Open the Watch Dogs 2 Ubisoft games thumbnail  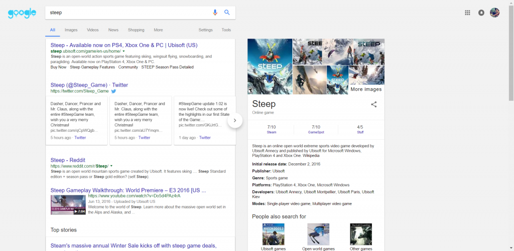tap(274, 234)
